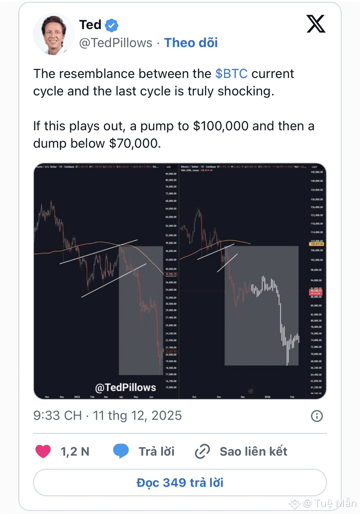360x514 pixels.
Task: Open the $BTC cashtag link
Action: pyautogui.click(x=231, y=74)
